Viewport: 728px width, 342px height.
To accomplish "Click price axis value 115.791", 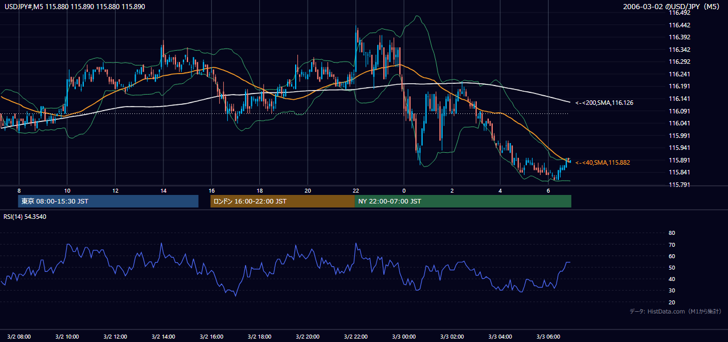I will pos(680,185).
